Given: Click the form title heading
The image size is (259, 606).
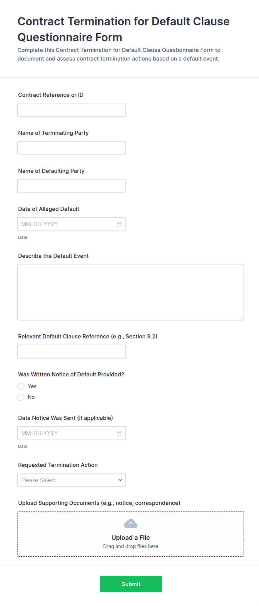Looking at the screenshot, I should pyautogui.click(x=123, y=29).
